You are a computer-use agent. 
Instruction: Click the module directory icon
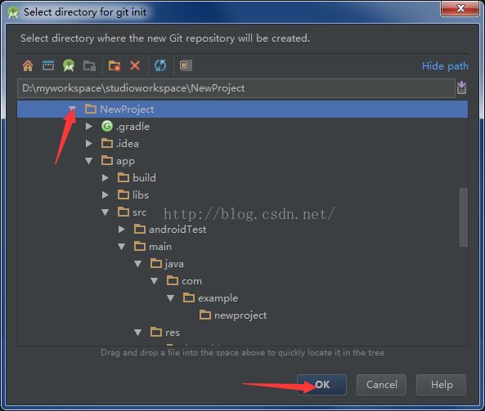click(x=89, y=65)
